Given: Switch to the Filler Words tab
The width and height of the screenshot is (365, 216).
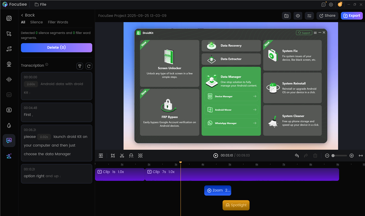Looking at the screenshot, I should (x=58, y=22).
